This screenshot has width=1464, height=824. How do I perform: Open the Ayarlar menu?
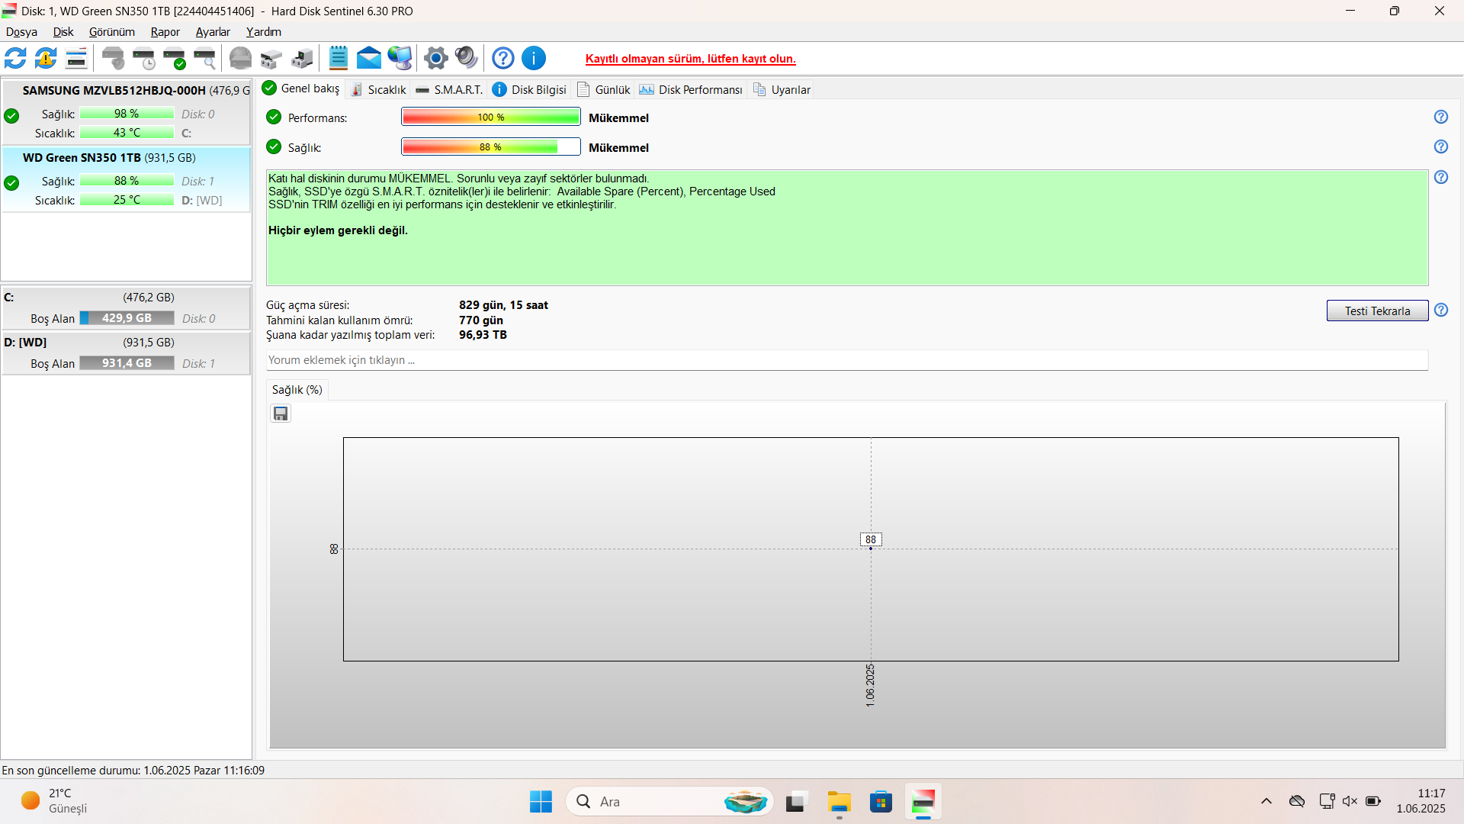(x=213, y=32)
